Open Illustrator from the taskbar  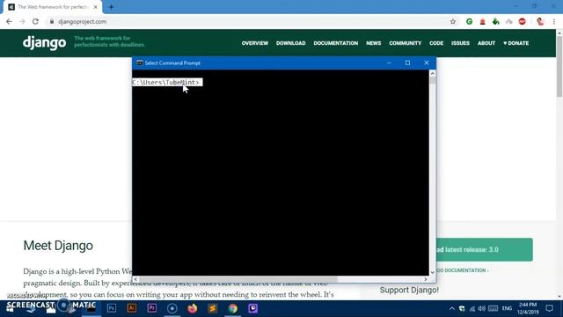132,308
